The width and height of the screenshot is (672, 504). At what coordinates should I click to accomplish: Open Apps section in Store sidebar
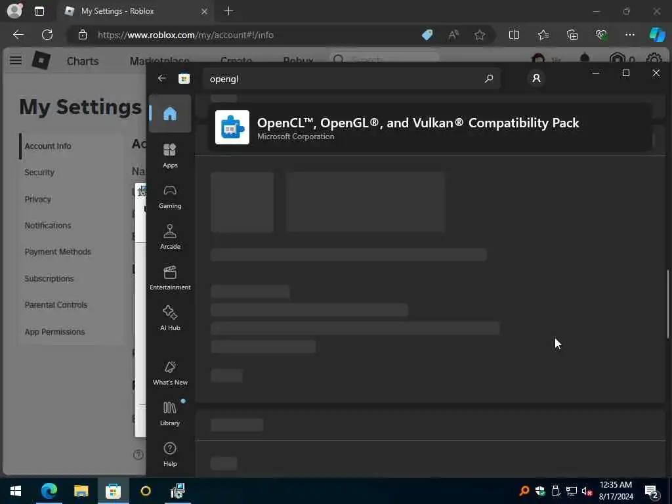170,156
